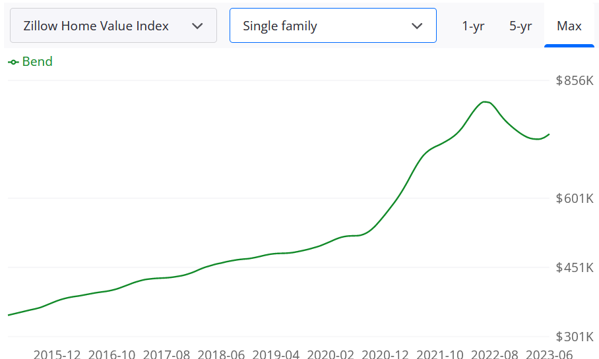Click the green Bend legend marker icon
599x359 pixels.
(x=14, y=62)
